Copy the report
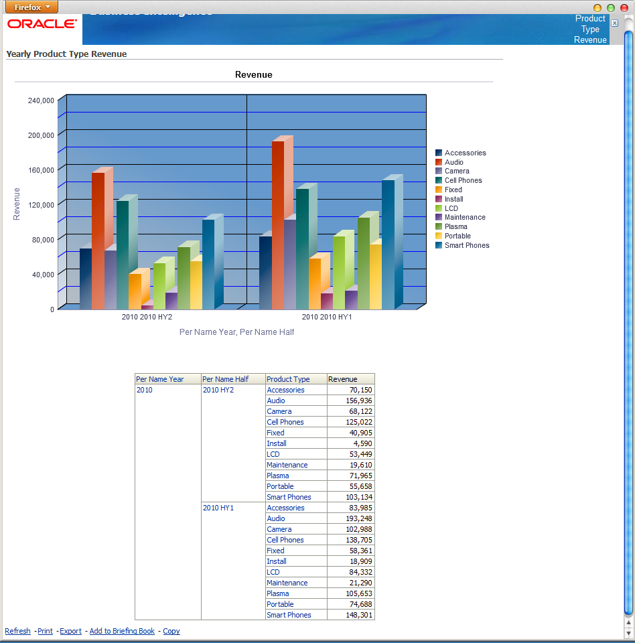The width and height of the screenshot is (635, 643). click(x=171, y=631)
